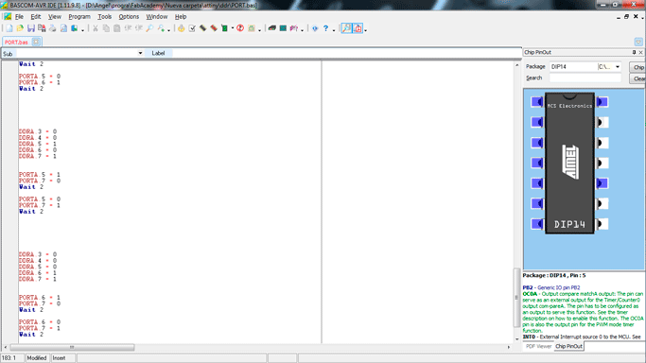Open the View menu
The width and height of the screenshot is (646, 363).
(x=55, y=17)
